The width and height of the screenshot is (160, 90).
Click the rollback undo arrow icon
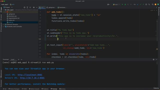point(149,4)
